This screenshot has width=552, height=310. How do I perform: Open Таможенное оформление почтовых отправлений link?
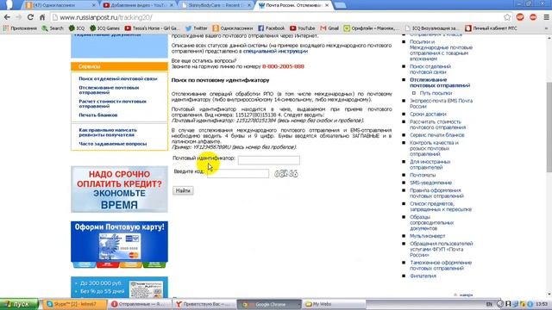(441, 265)
